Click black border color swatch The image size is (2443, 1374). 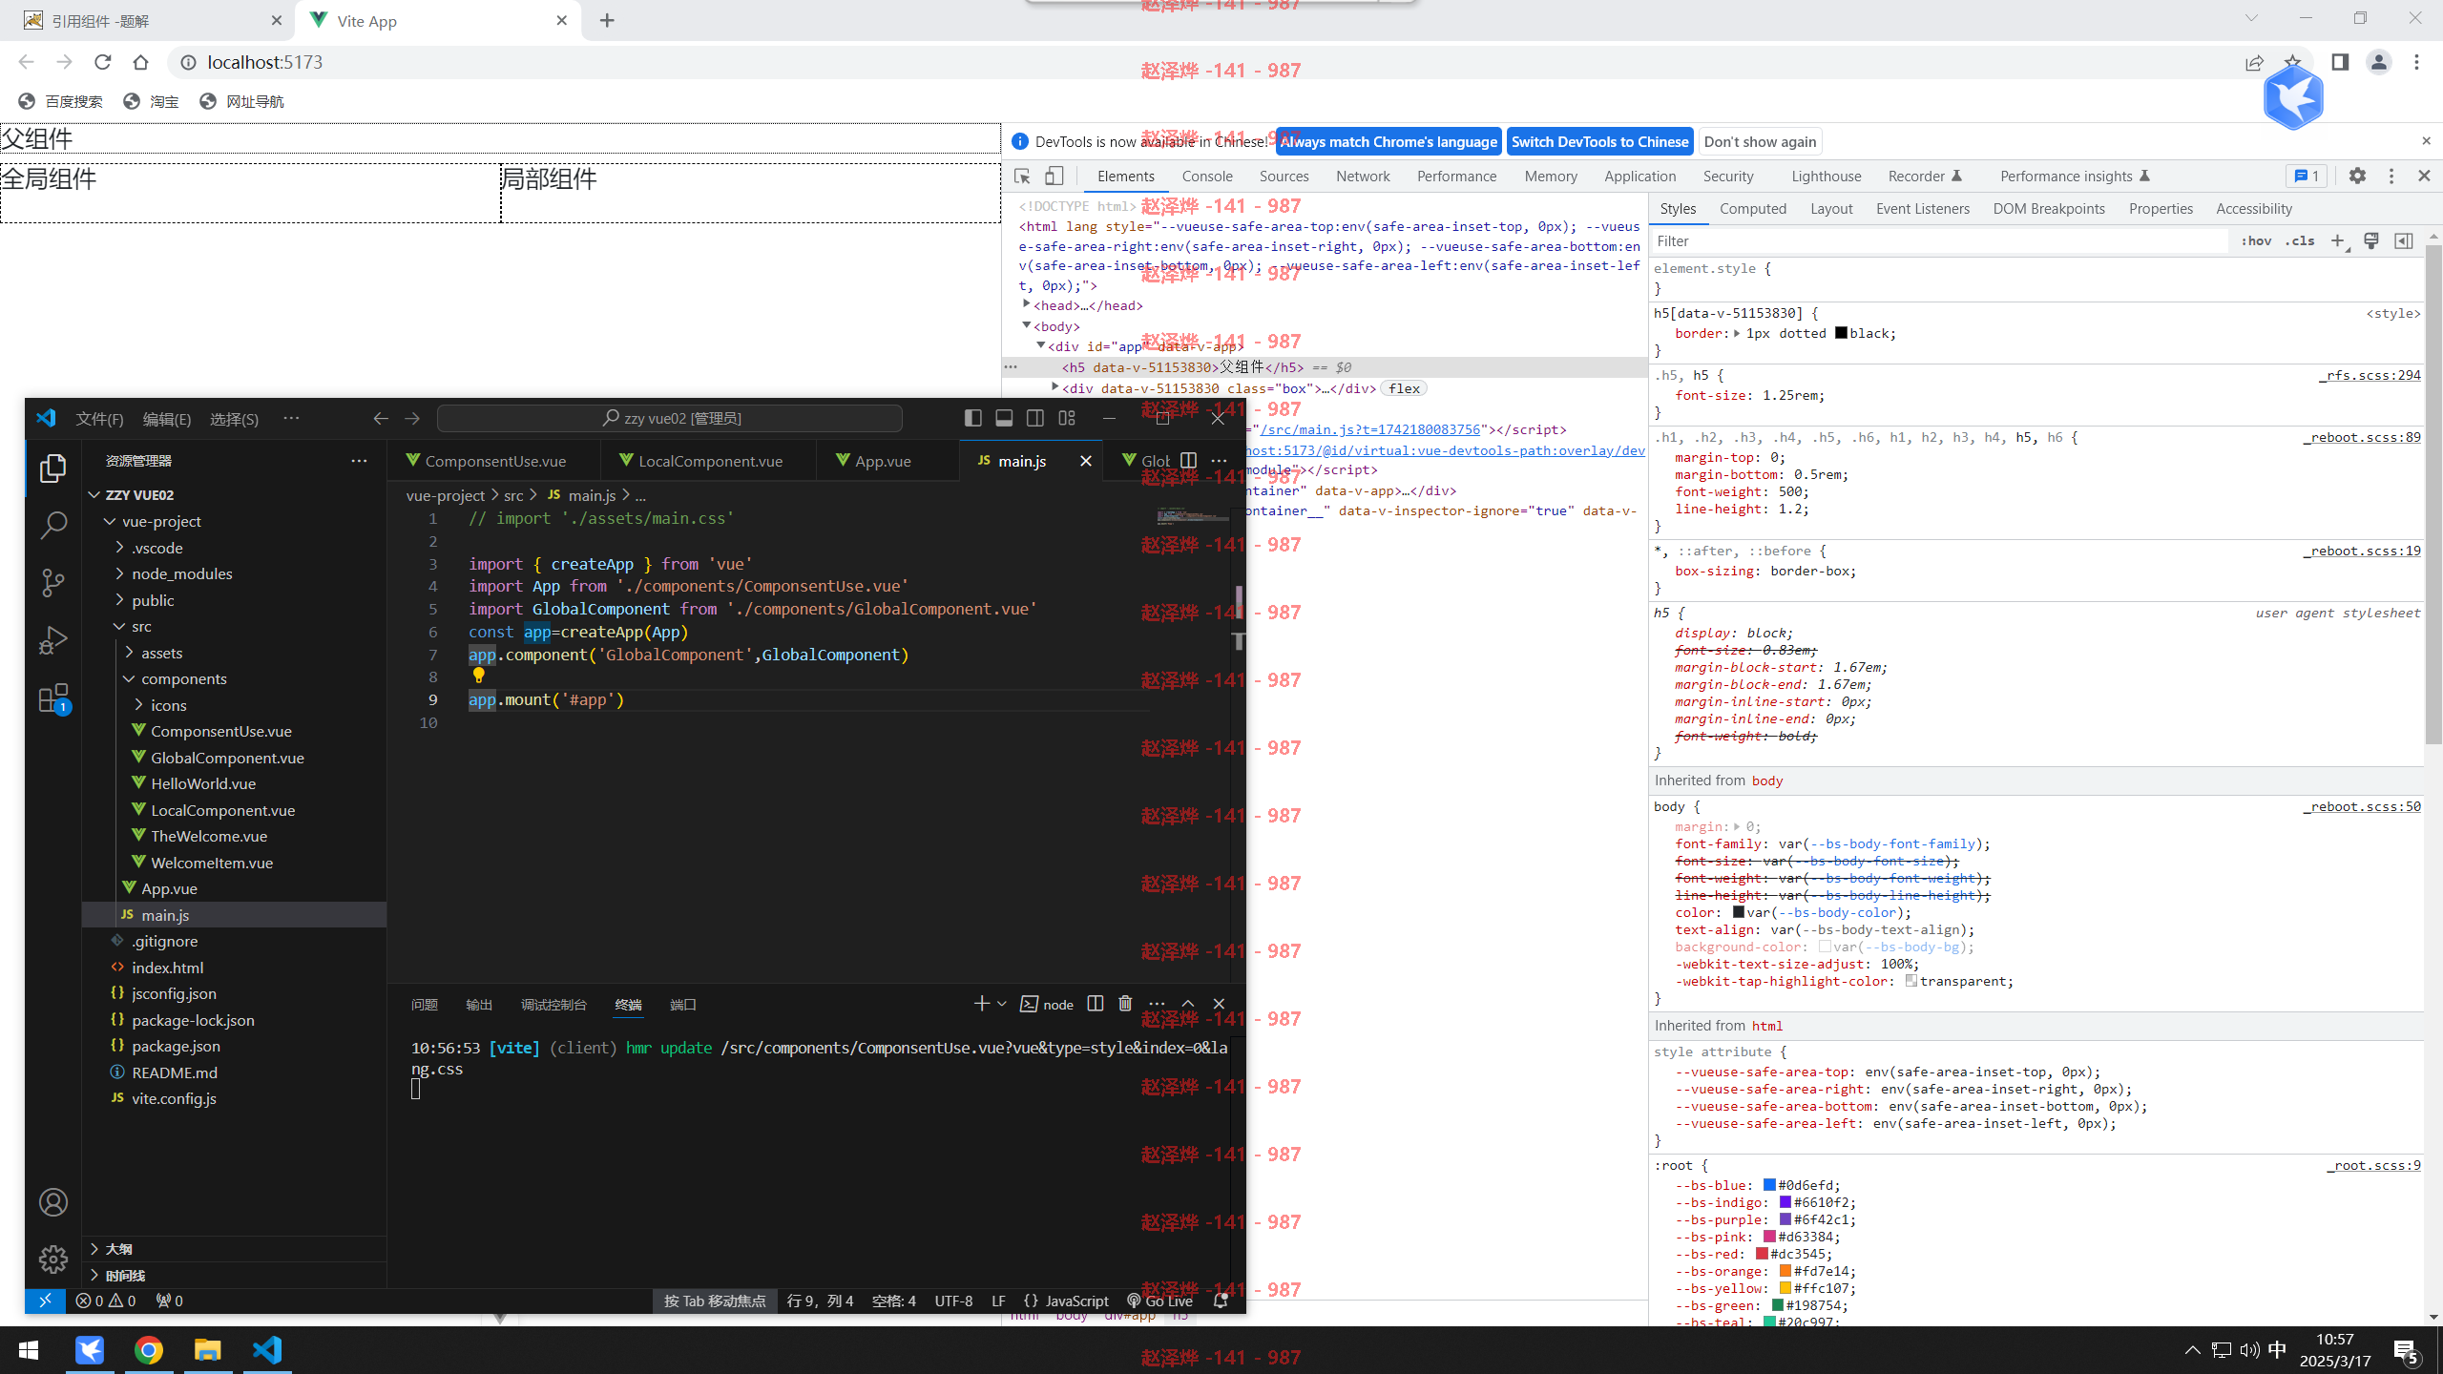tap(1841, 333)
